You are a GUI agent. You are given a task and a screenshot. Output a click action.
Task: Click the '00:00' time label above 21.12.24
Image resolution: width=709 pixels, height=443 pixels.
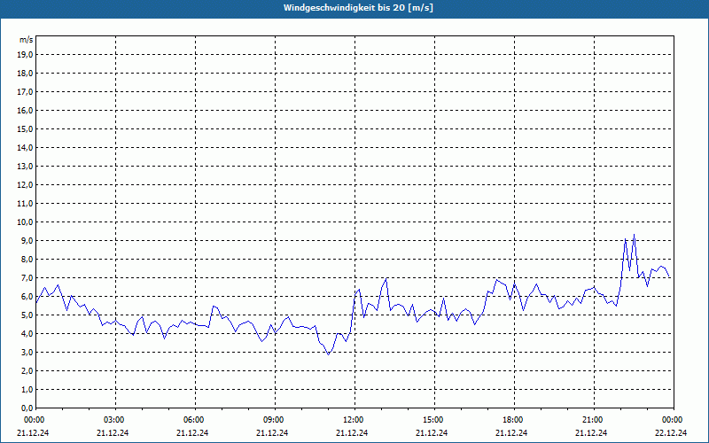pos(34,420)
